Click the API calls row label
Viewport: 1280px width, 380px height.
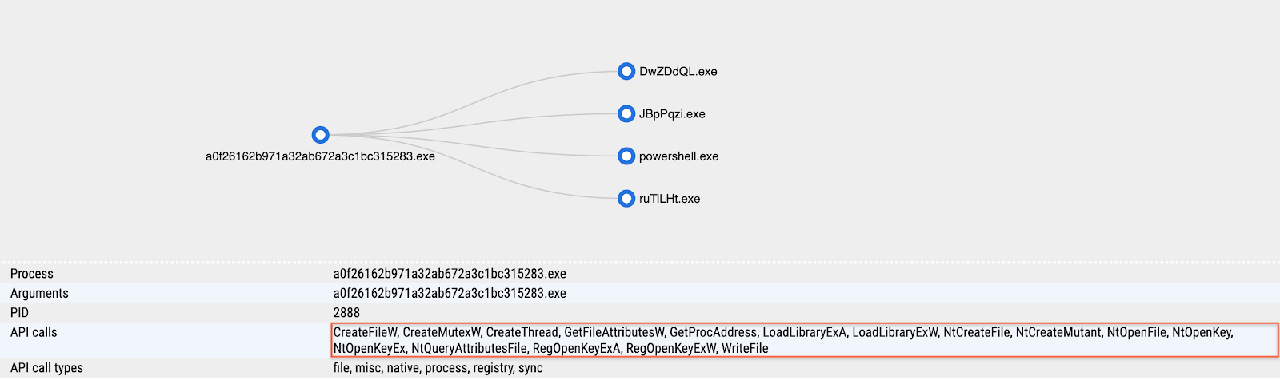click(34, 332)
